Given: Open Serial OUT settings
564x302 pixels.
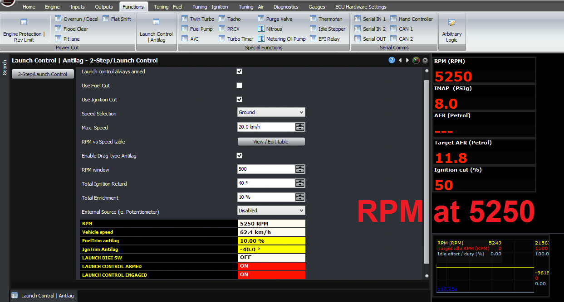Looking at the screenshot, I should [371, 39].
